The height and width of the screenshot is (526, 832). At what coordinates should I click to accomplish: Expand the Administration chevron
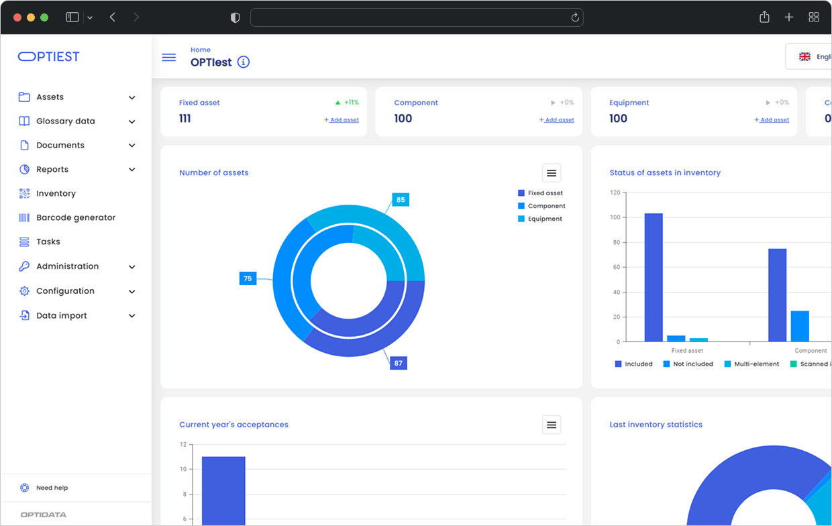click(x=132, y=267)
